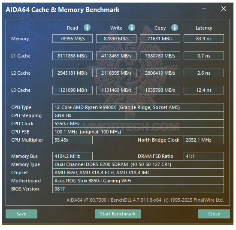Select L1 Cache Write 4118469 MB/s

pyautogui.click(x=116, y=56)
